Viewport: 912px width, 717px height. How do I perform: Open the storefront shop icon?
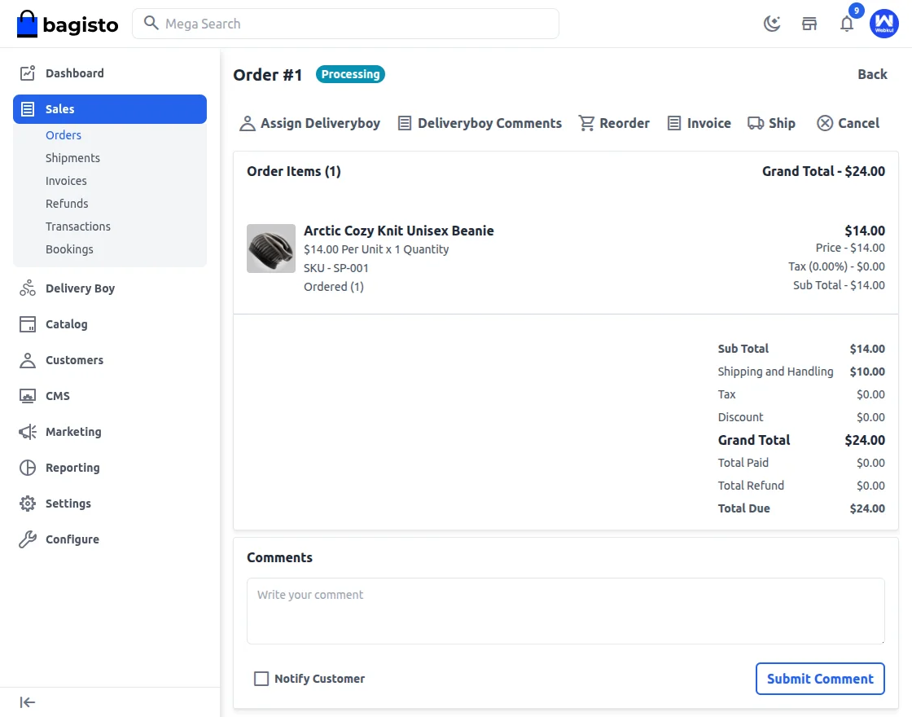(809, 24)
